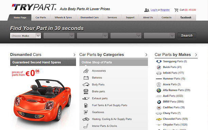Click the Chevrolet bowtie logo icon
This screenshot has width=208, height=130.
coord(159,119)
